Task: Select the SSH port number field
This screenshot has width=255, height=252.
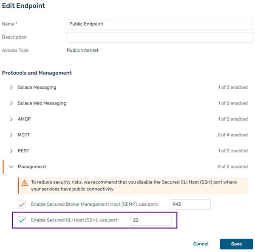Action: point(150,220)
